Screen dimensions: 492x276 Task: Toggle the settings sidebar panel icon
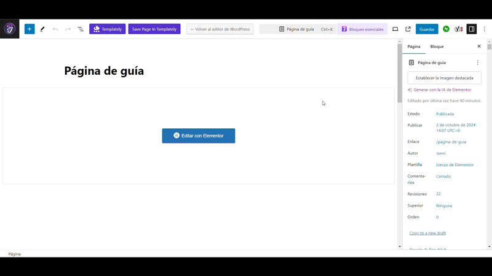tap(472, 29)
